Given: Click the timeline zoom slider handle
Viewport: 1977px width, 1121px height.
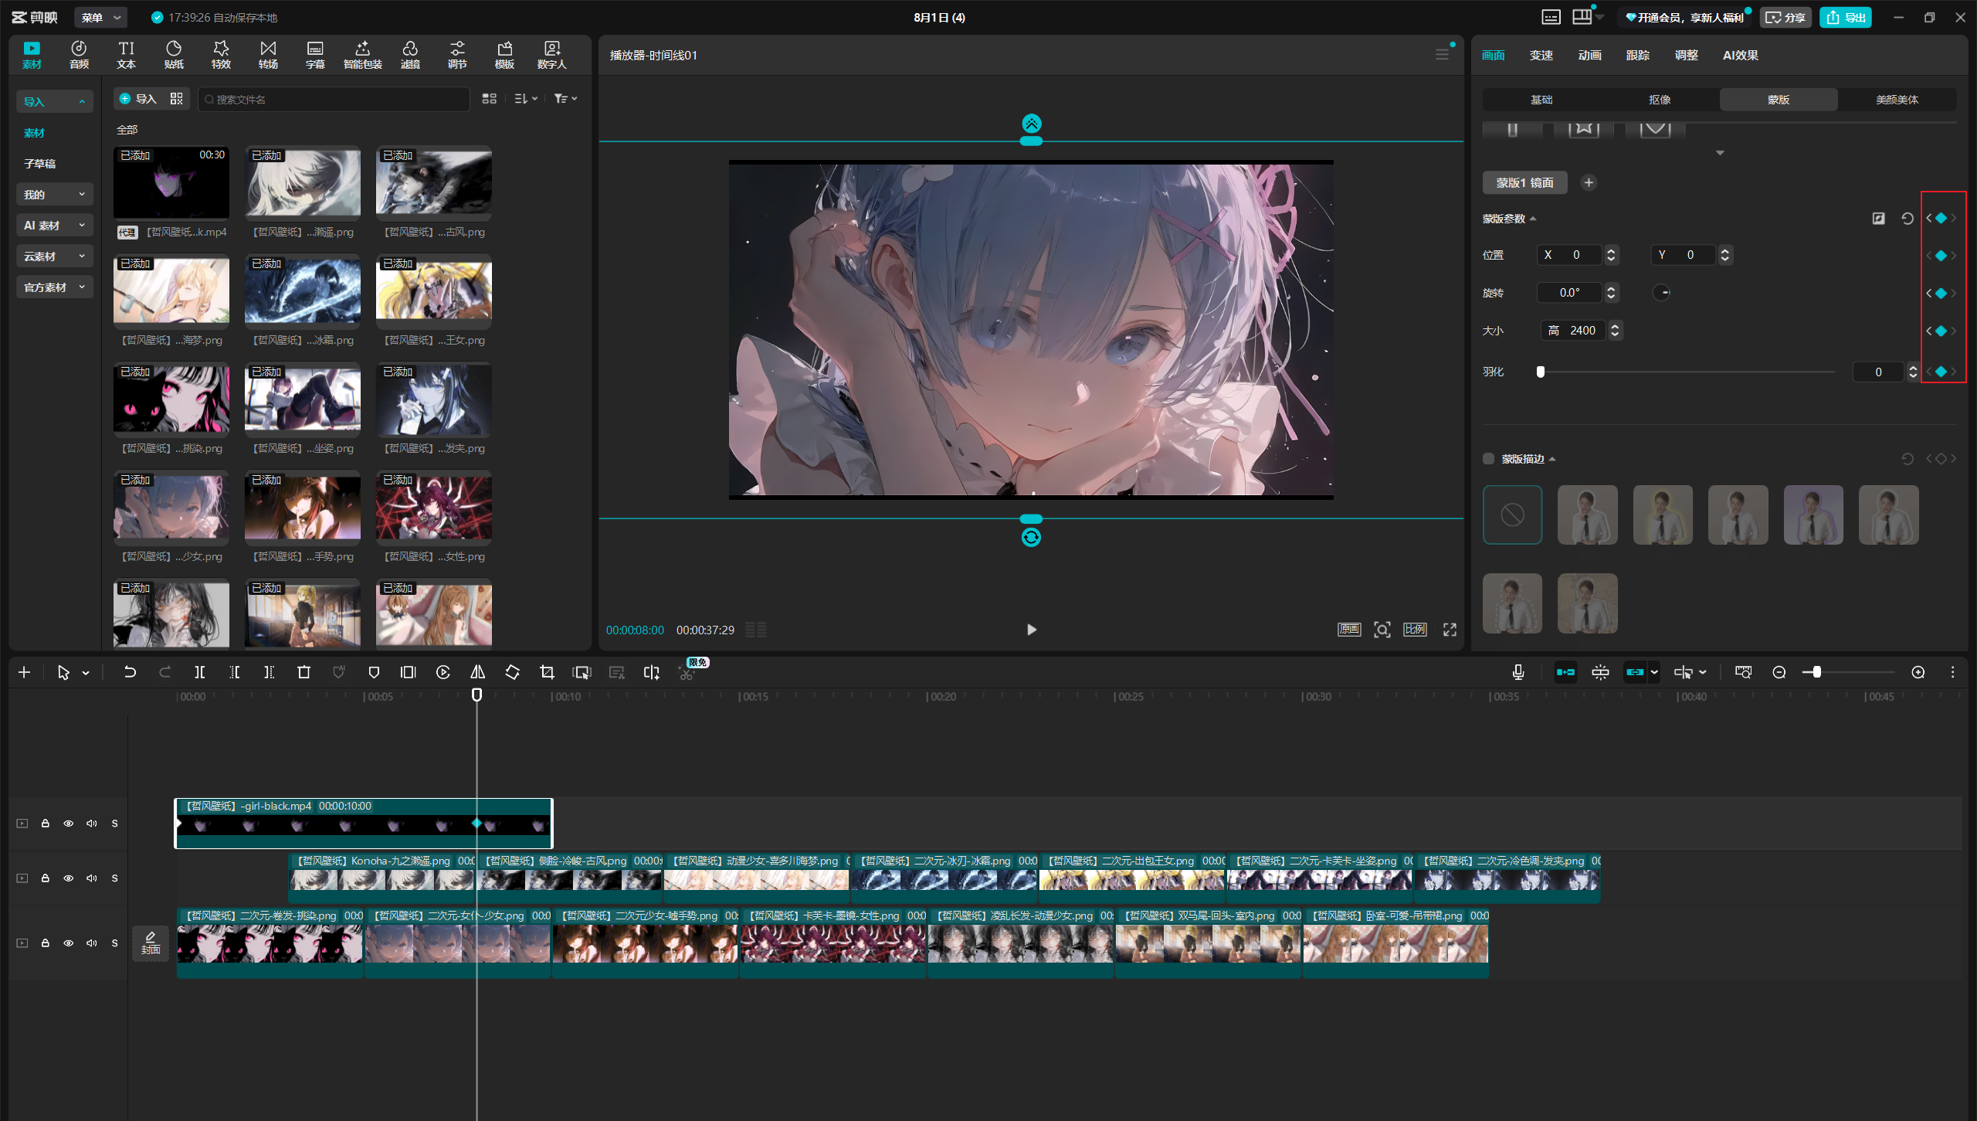Looking at the screenshot, I should (1817, 672).
